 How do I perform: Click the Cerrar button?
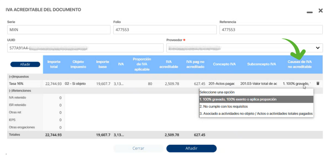click(x=138, y=148)
